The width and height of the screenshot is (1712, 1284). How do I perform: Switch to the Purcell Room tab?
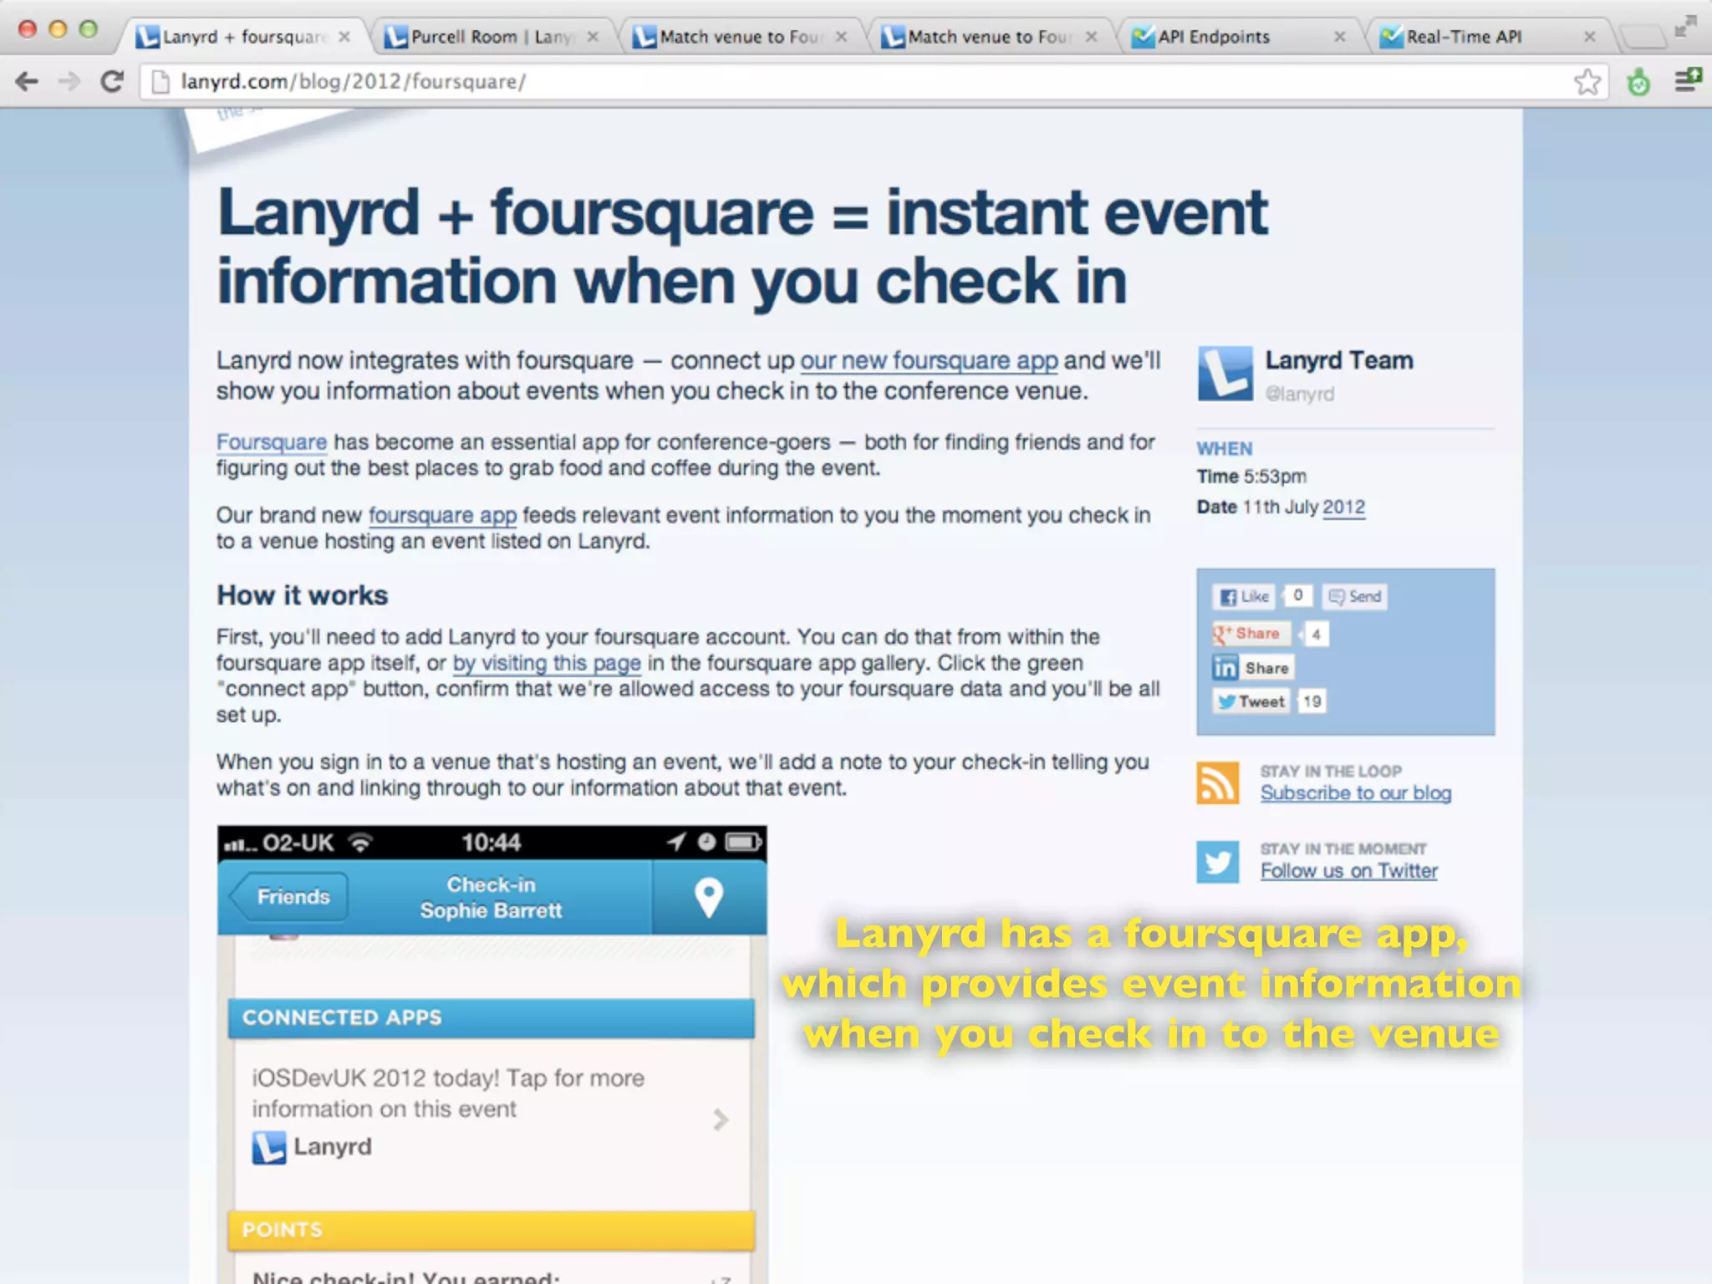493,37
